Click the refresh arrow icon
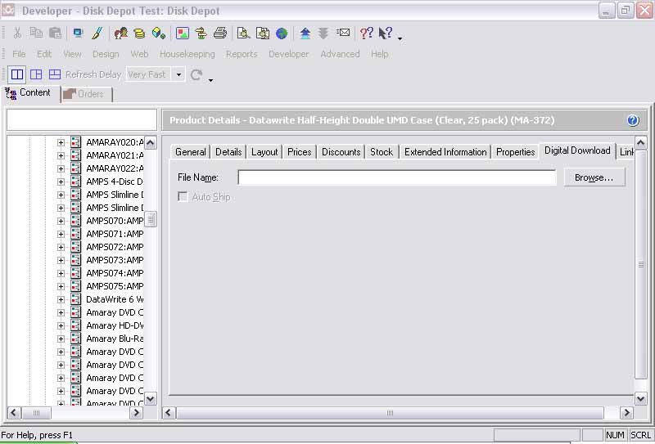Image resolution: width=655 pixels, height=444 pixels. (x=196, y=74)
